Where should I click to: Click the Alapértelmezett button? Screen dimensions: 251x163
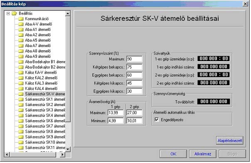click(x=230, y=141)
